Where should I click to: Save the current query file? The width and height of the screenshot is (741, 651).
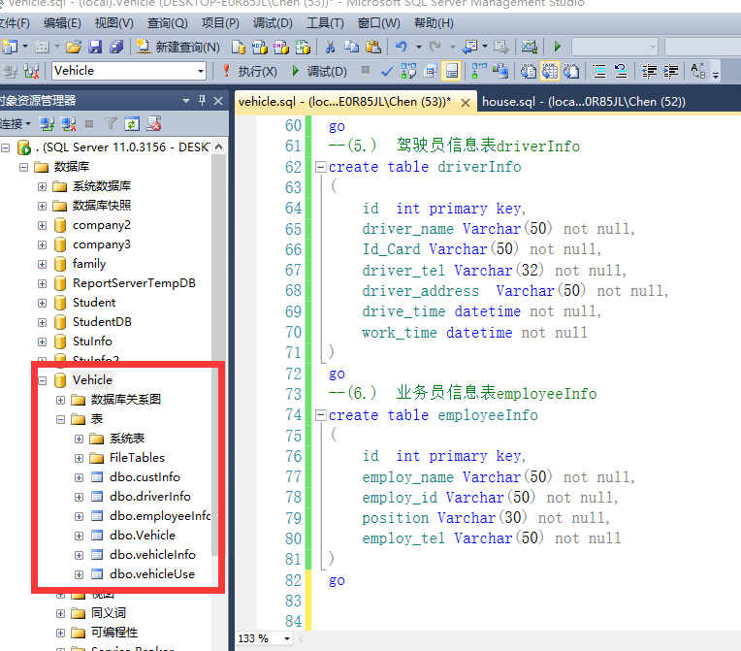coord(95,47)
